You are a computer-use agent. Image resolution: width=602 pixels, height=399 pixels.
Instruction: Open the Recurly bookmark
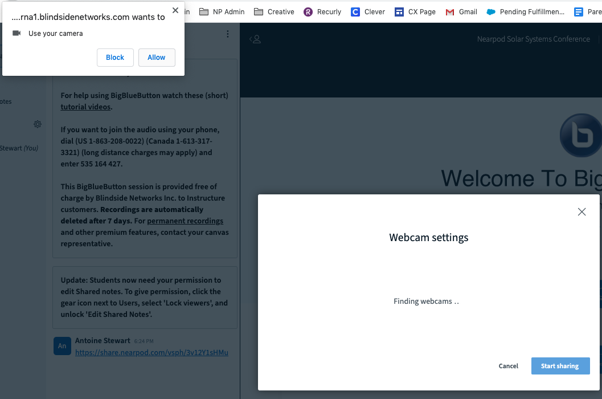click(322, 11)
